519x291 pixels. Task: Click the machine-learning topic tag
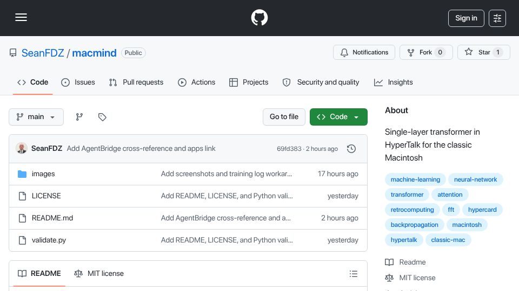415,179
